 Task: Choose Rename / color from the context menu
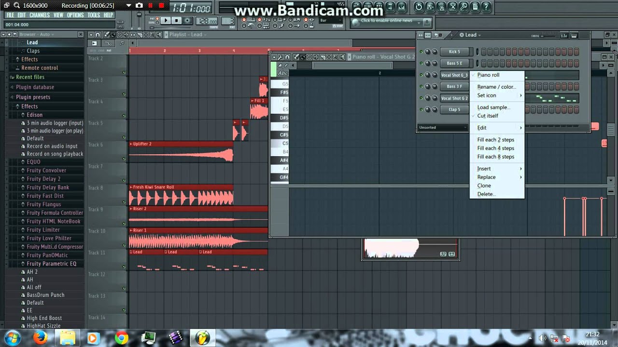point(497,87)
